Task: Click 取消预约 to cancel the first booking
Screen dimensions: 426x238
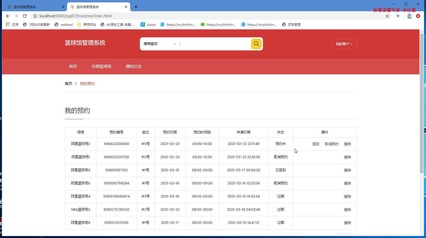Action: [331, 144]
